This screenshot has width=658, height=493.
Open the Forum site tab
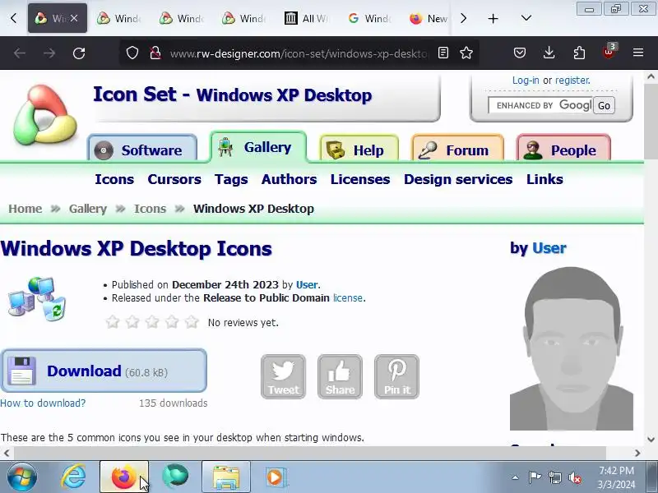pos(457,150)
